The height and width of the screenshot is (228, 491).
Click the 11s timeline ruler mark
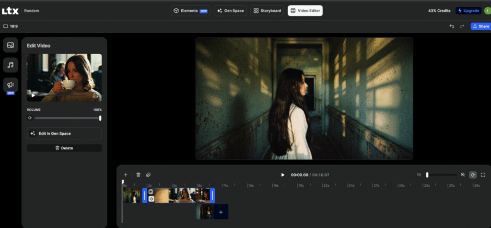(x=225, y=185)
